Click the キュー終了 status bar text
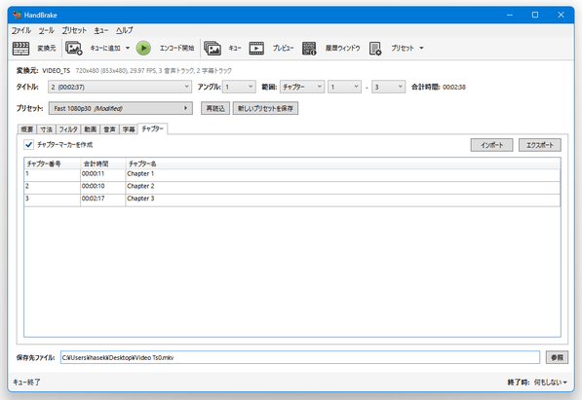Image resolution: width=582 pixels, height=400 pixels. pyautogui.click(x=26, y=382)
